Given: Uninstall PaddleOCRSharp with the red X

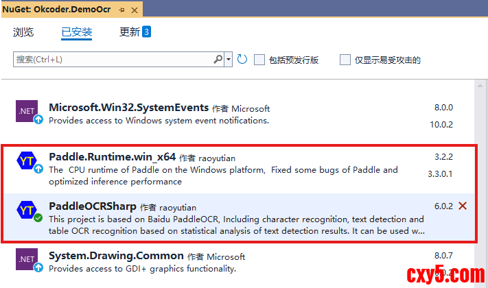Looking at the screenshot, I should [463, 206].
